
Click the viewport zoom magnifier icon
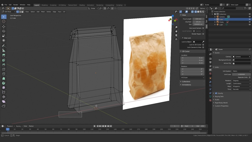(x=176, y=27)
